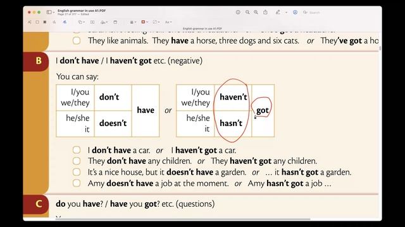
Task: Open the Shape Style line thickness dropdown
Action: tap(133, 22)
